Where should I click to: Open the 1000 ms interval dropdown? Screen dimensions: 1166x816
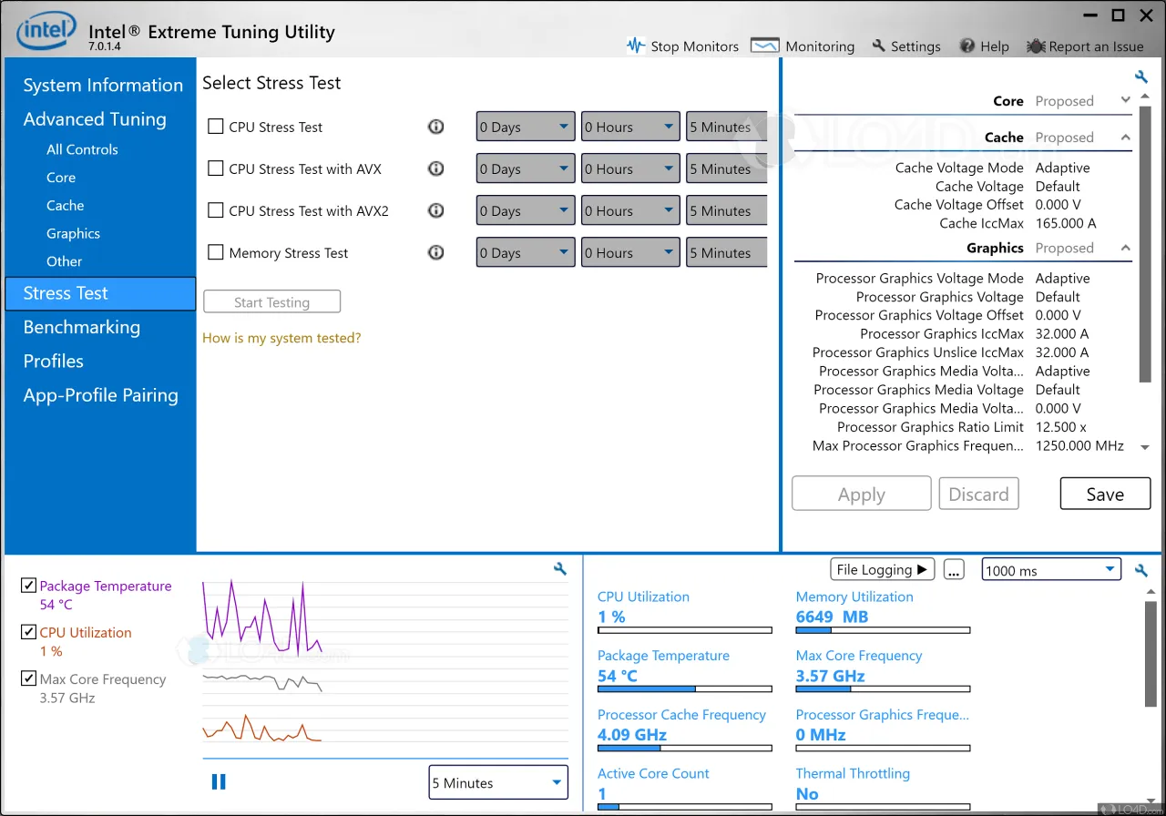[x=1051, y=570]
